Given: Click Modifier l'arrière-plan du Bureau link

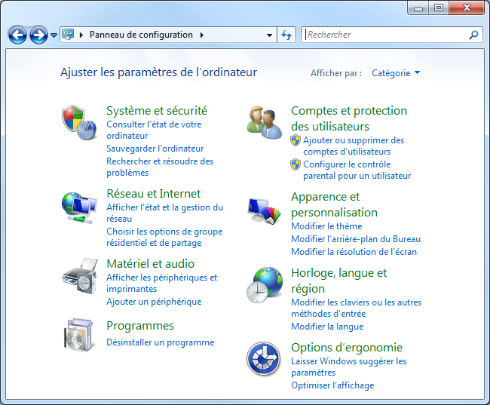Looking at the screenshot, I should click(x=356, y=239).
